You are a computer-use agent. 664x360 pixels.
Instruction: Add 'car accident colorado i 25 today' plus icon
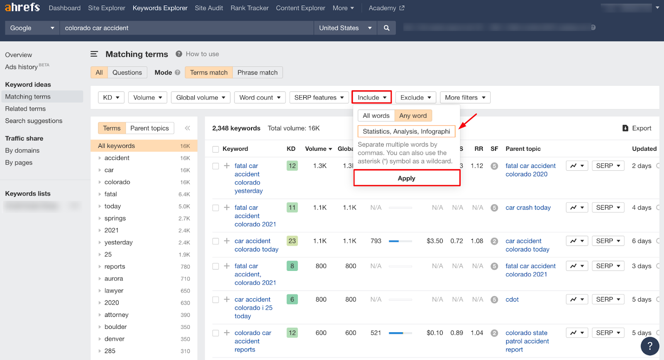[x=227, y=299]
